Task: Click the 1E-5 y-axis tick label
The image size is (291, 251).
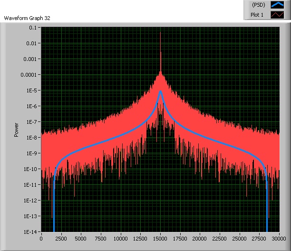Action: tap(31, 90)
